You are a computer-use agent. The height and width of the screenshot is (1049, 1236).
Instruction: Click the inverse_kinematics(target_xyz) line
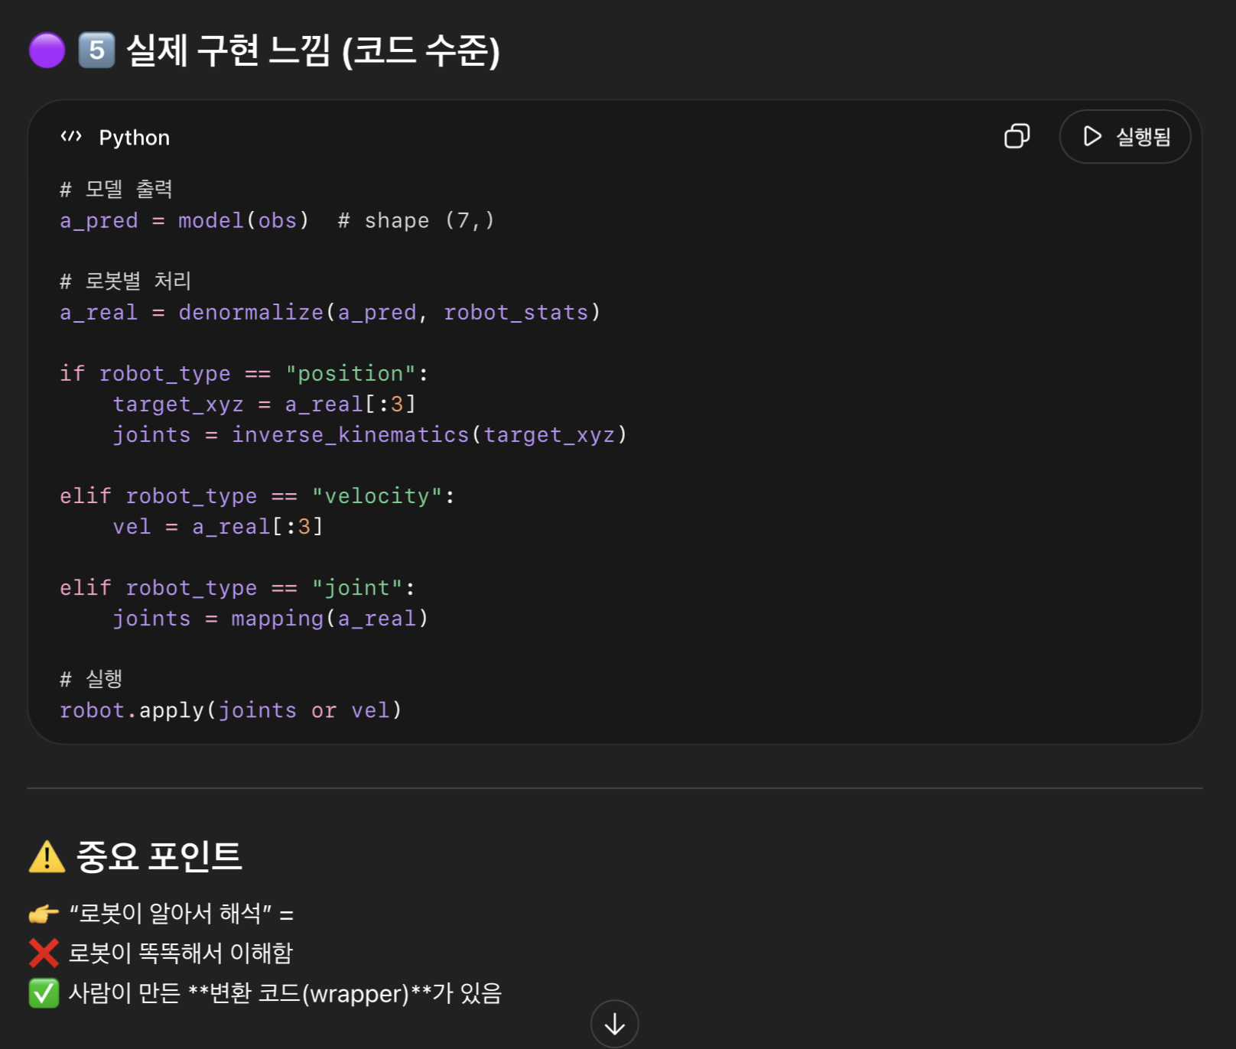(370, 434)
